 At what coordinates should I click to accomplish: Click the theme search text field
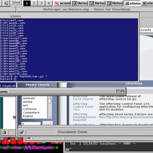[x=31, y=124]
